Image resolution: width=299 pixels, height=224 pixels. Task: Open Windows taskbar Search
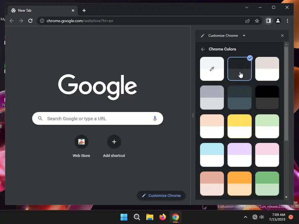[x=137, y=217]
